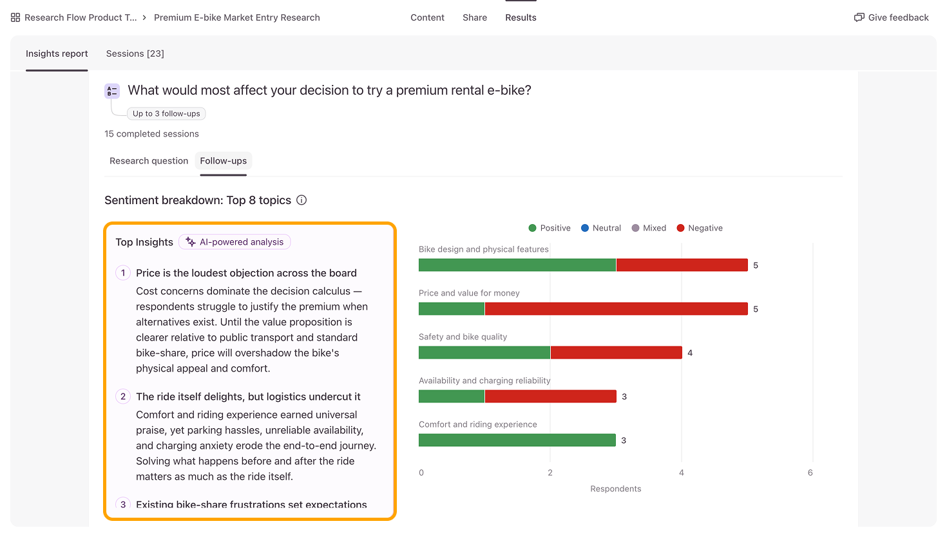Click the insight number 1 circle

123,273
